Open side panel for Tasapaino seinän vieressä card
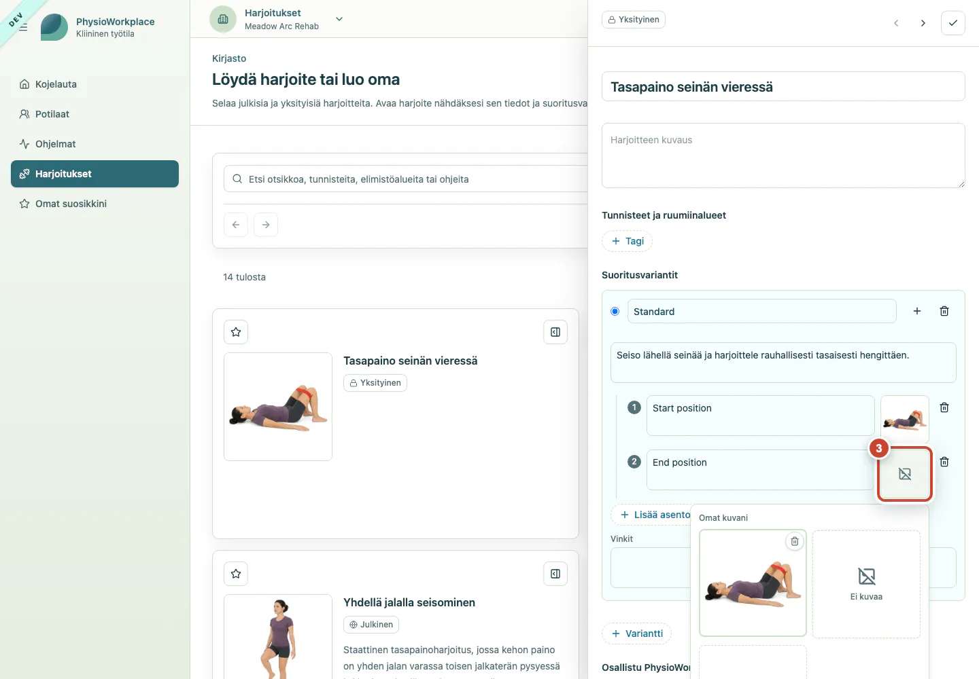 coord(555,332)
